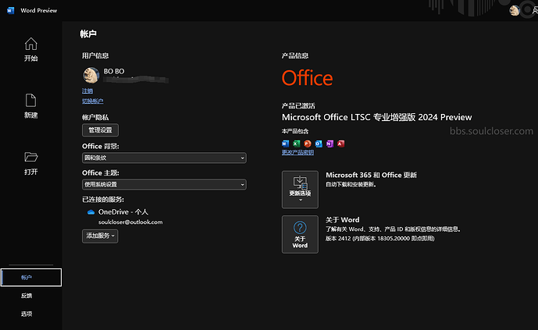Click the BO BO user name
Viewport: 538px width, 330px height.
(x=114, y=71)
